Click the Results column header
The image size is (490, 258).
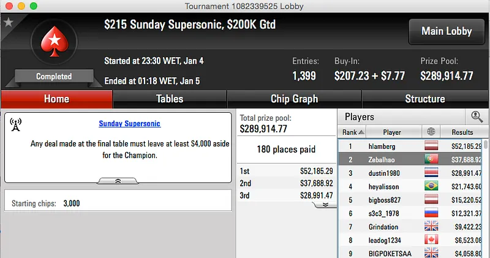tap(461, 132)
